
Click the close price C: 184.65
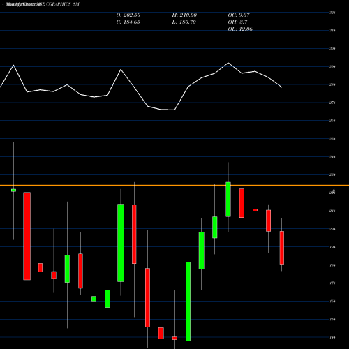tap(128, 22)
